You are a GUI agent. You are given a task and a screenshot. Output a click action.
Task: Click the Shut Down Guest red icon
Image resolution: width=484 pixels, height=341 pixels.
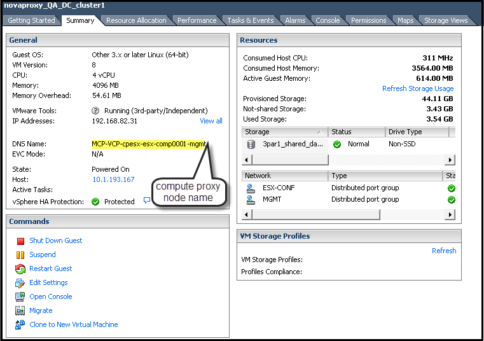pyautogui.click(x=19, y=241)
